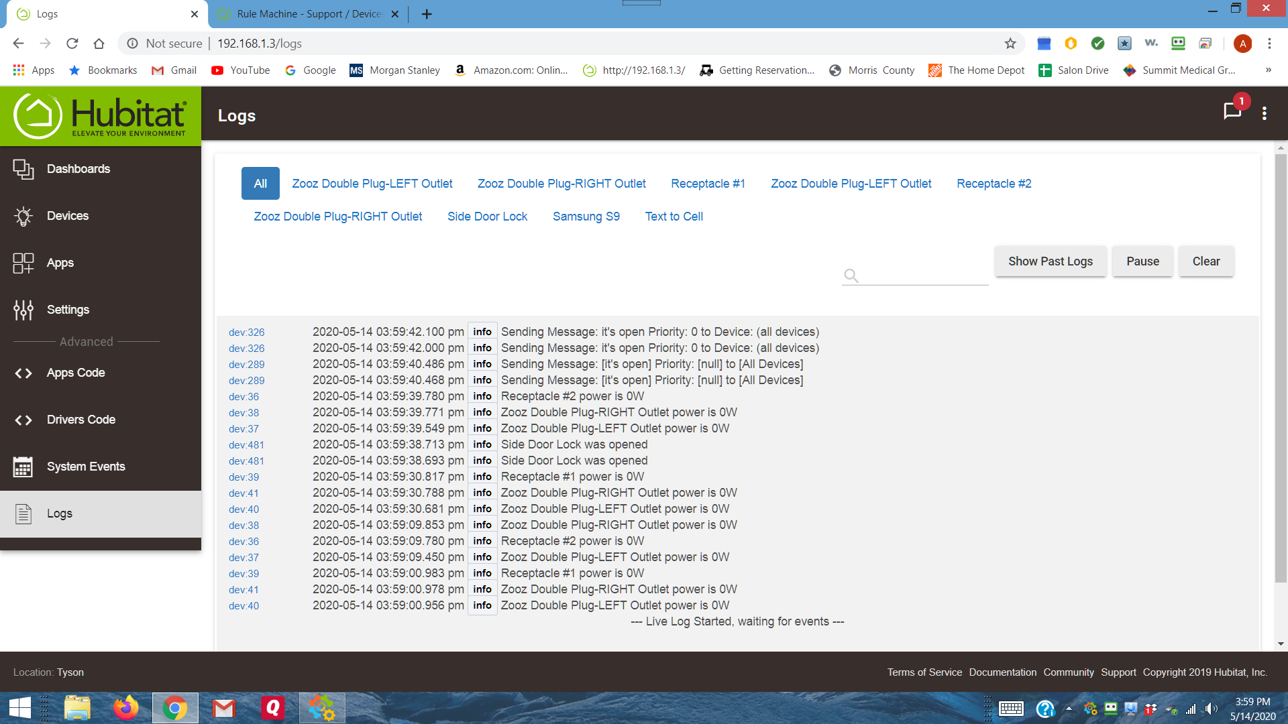The image size is (1288, 724).
Task: Expand hidden bookmarks chevron
Action: [x=1268, y=70]
